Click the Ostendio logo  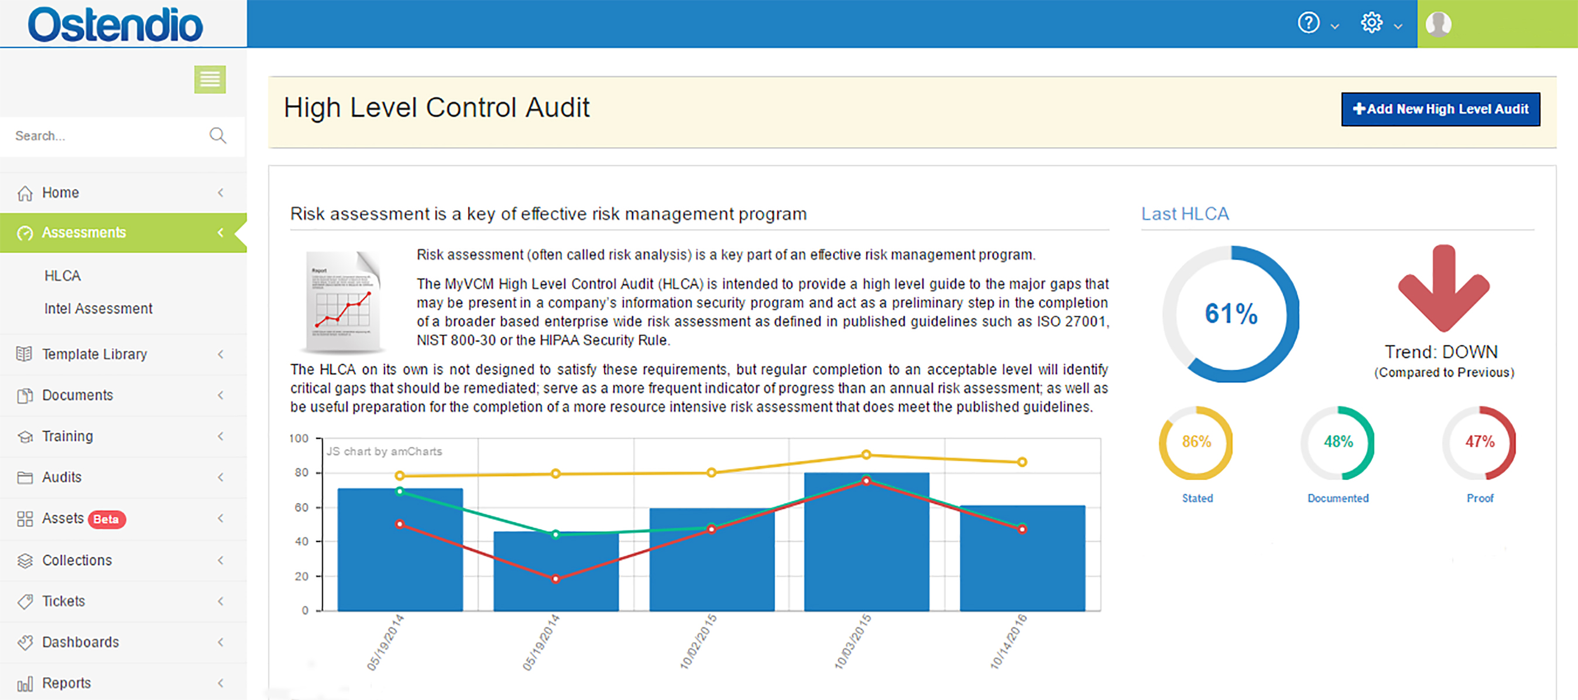point(115,25)
